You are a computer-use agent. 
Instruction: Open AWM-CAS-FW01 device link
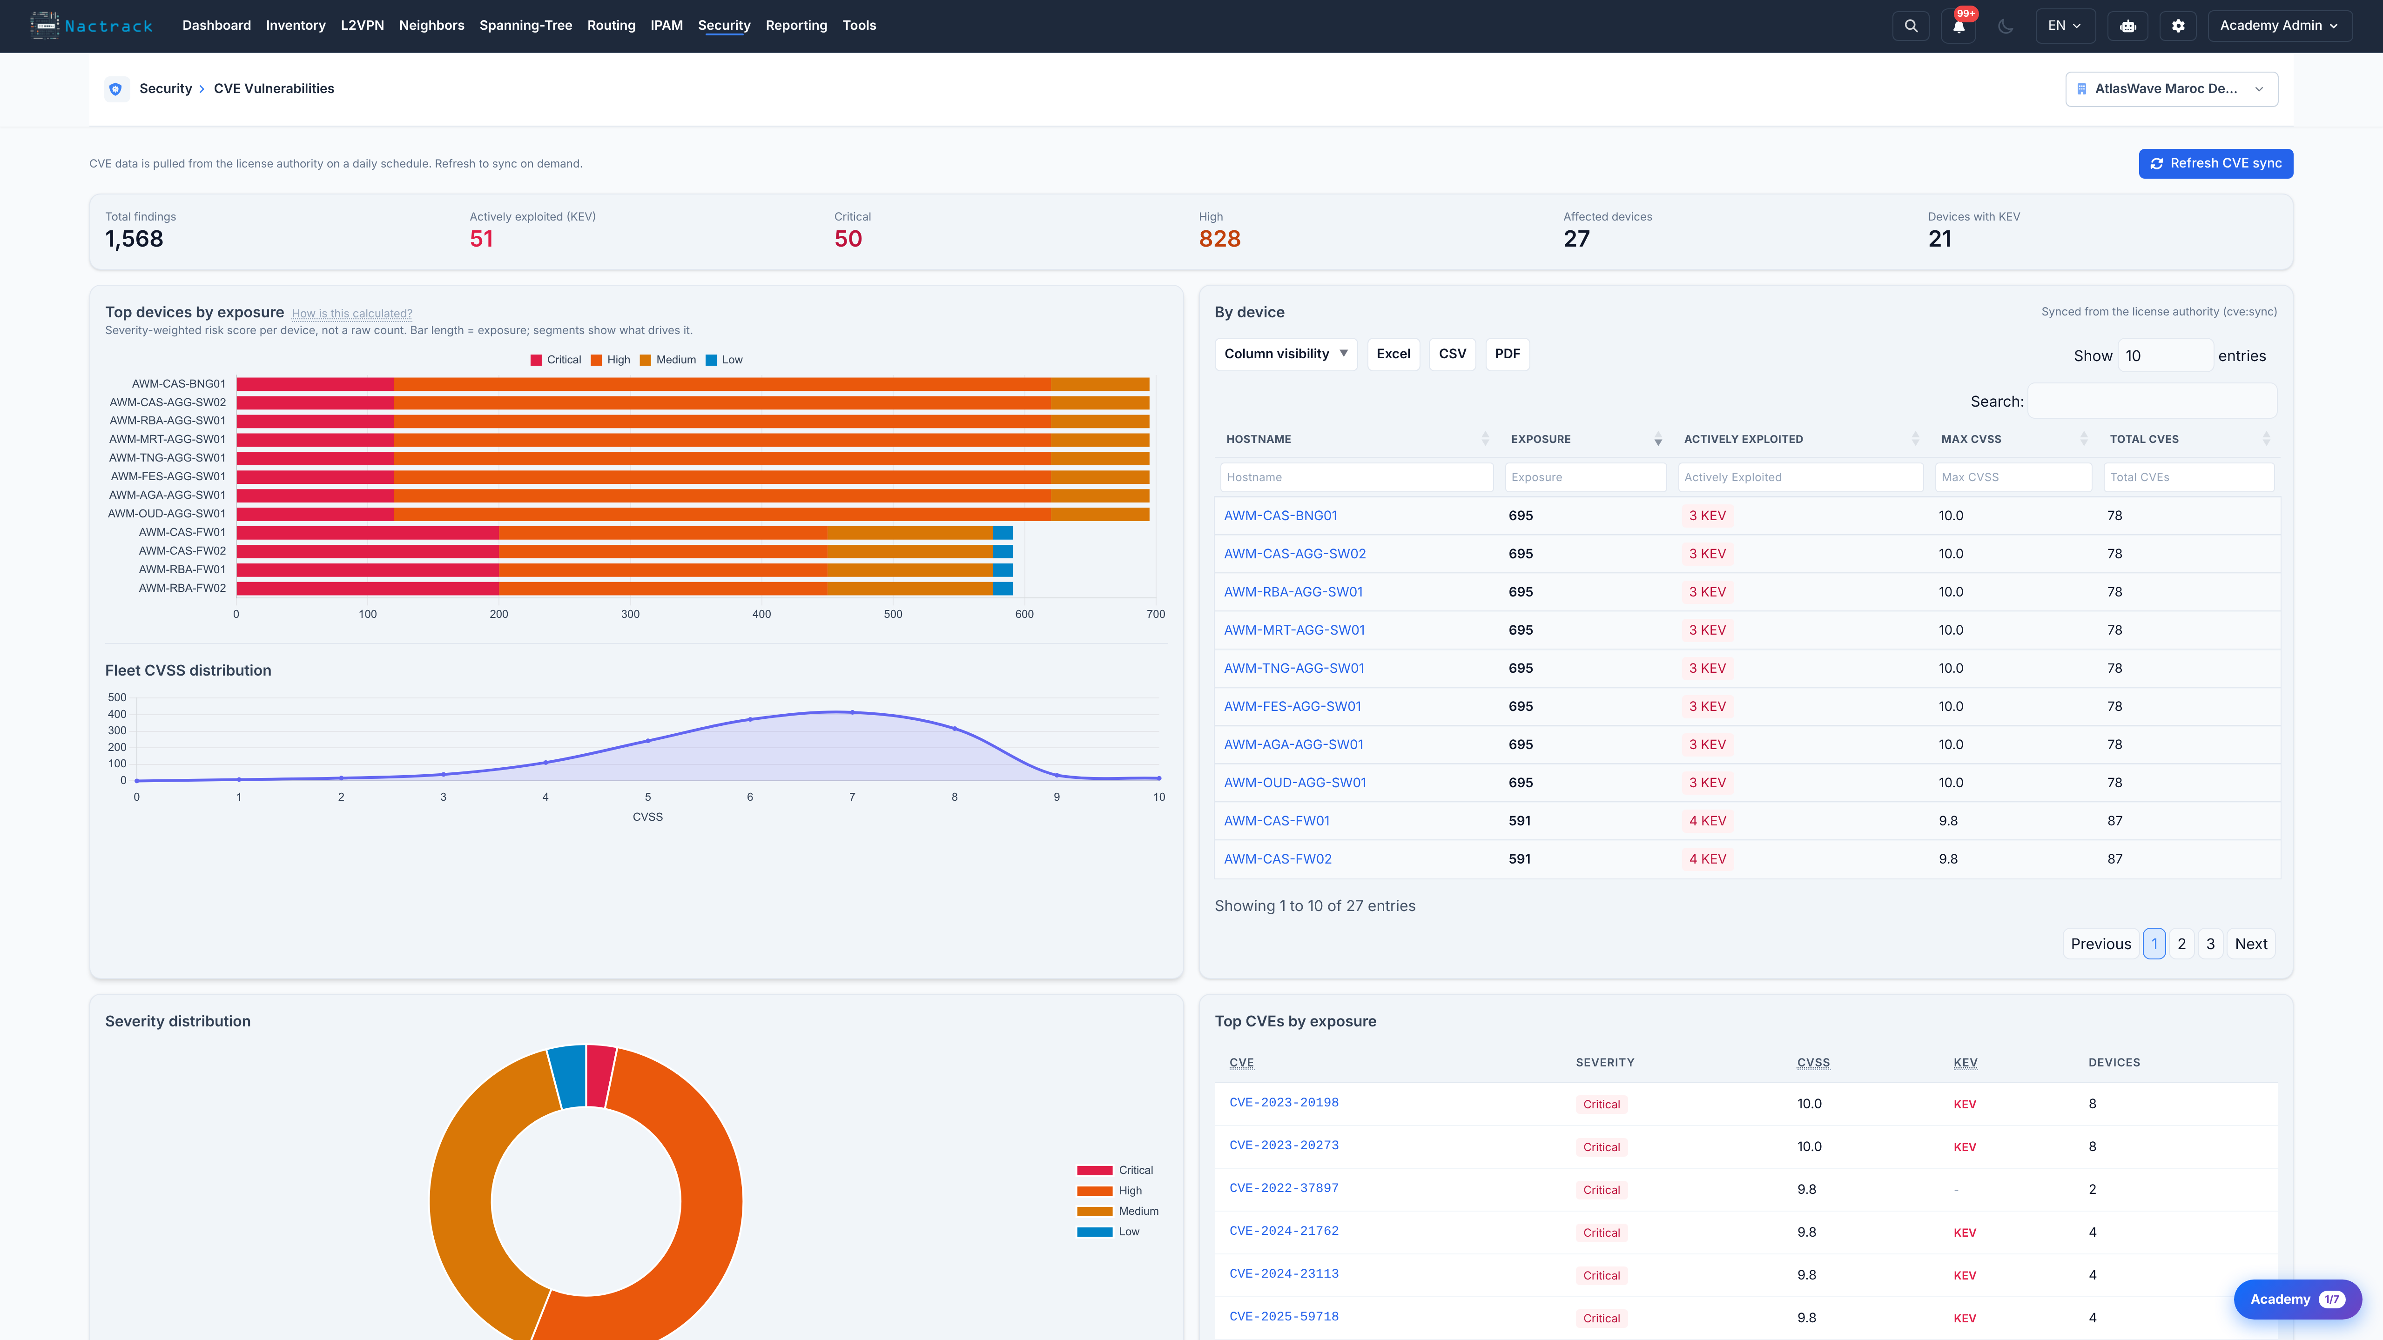pos(1277,821)
